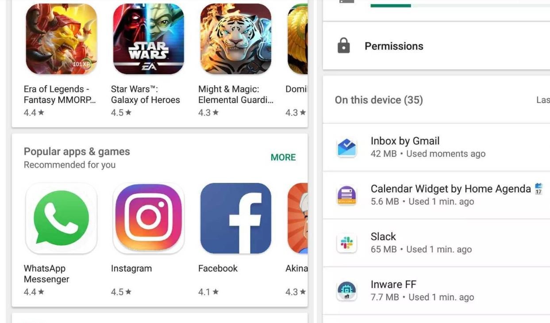Viewport: 550px width, 323px height.
Task: Open the Facebook app icon
Action: [235, 218]
